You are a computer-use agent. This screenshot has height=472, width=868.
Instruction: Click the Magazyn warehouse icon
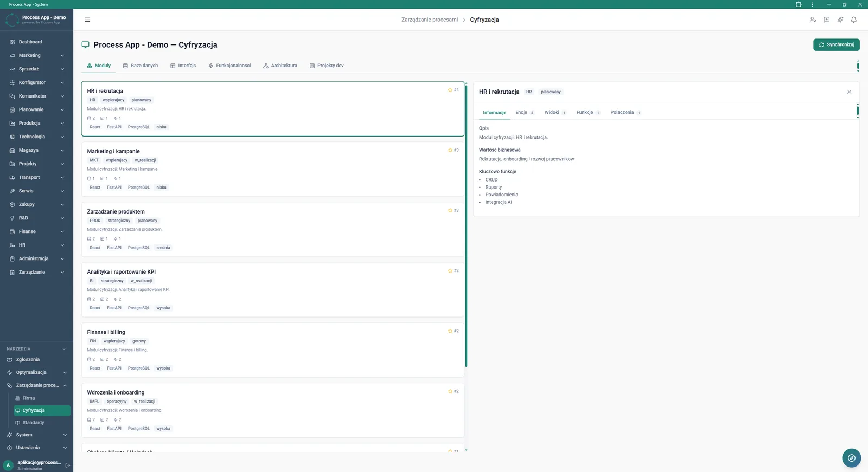[x=12, y=150]
